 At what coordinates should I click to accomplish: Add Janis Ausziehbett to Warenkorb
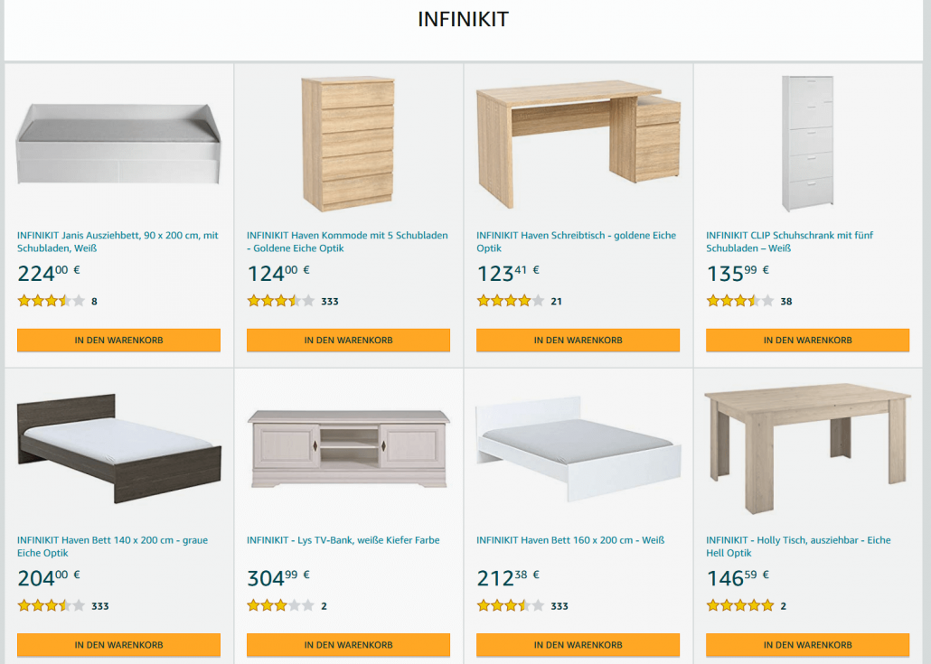pyautogui.click(x=118, y=341)
